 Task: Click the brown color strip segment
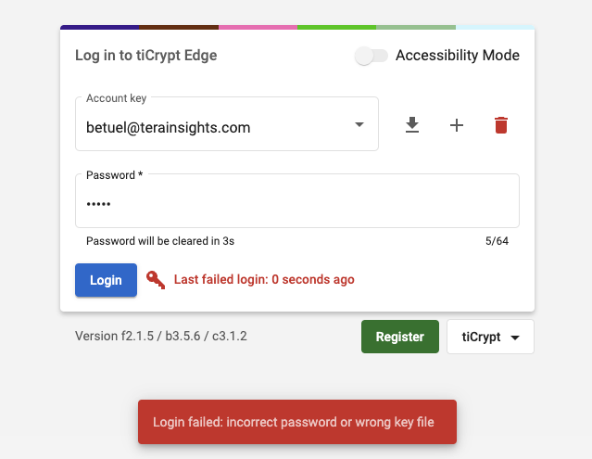179,27
